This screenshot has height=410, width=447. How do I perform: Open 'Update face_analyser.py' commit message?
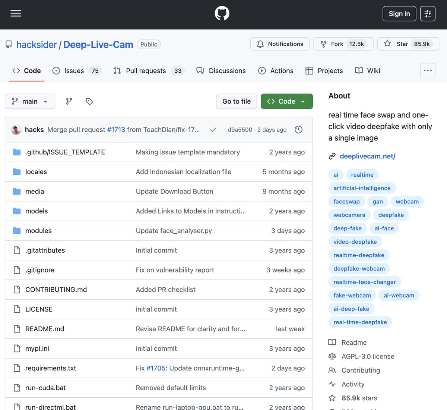174,231
